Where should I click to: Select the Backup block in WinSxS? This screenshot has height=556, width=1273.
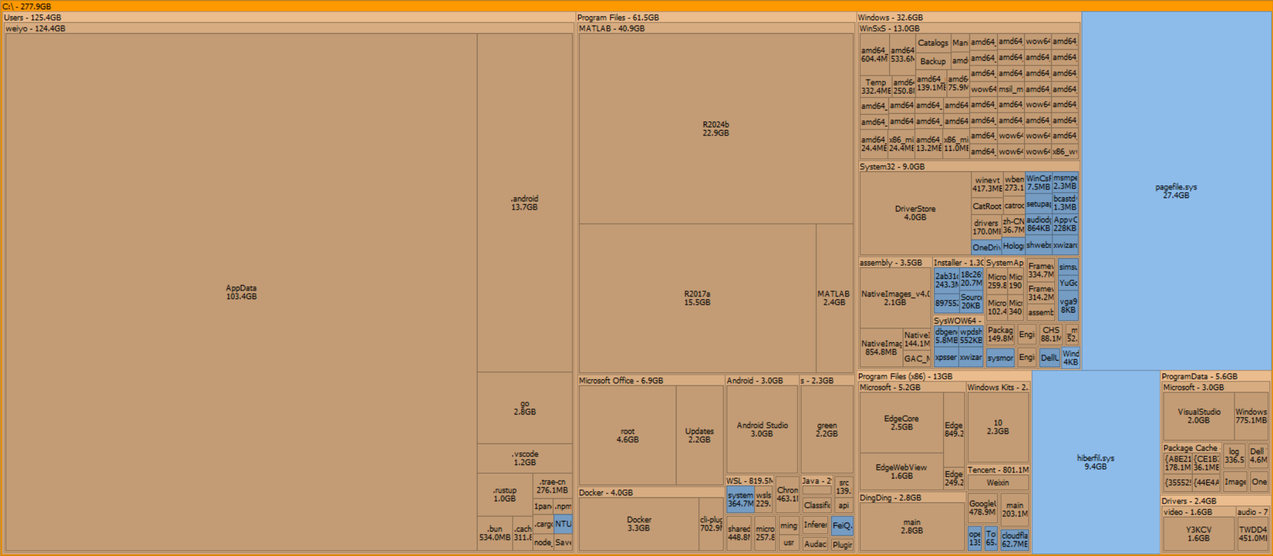click(933, 61)
